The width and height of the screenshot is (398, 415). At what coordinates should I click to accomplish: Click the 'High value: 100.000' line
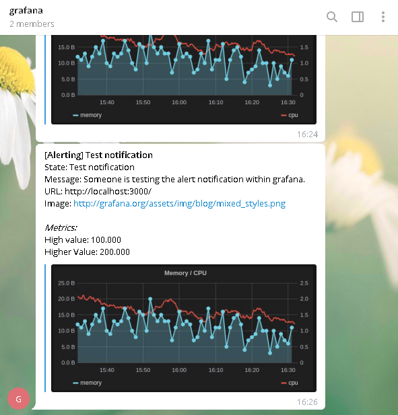coord(83,240)
